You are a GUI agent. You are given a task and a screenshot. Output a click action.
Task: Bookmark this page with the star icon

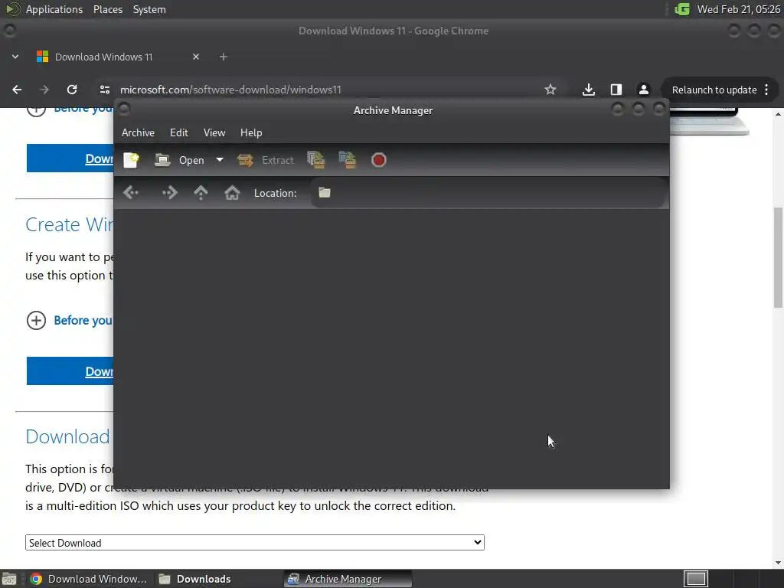coord(550,90)
